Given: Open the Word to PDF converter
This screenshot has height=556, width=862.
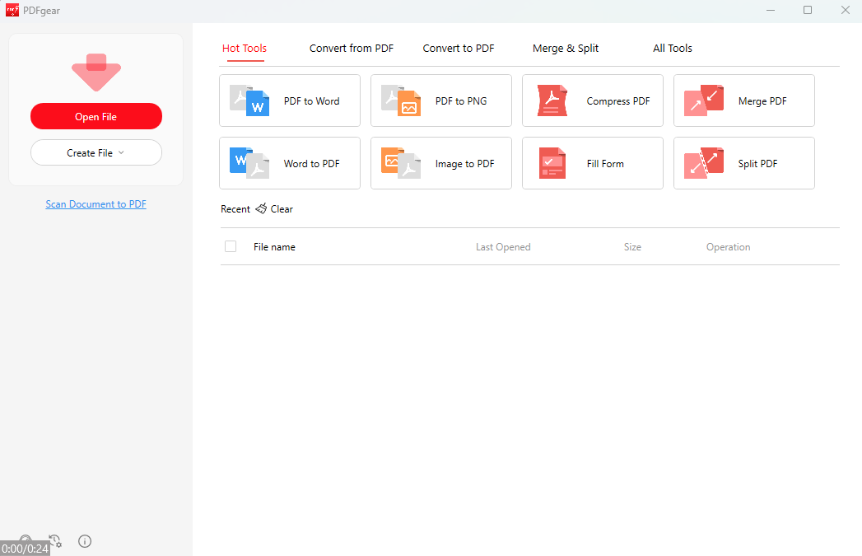Looking at the screenshot, I should [289, 163].
